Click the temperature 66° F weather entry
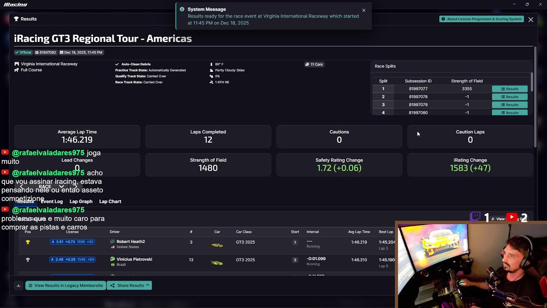This screenshot has width=547, height=308. 217,64
